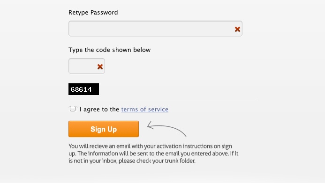The image size is (325, 183).
Task: Click the 68614 captcha code image
Action: pos(84,89)
